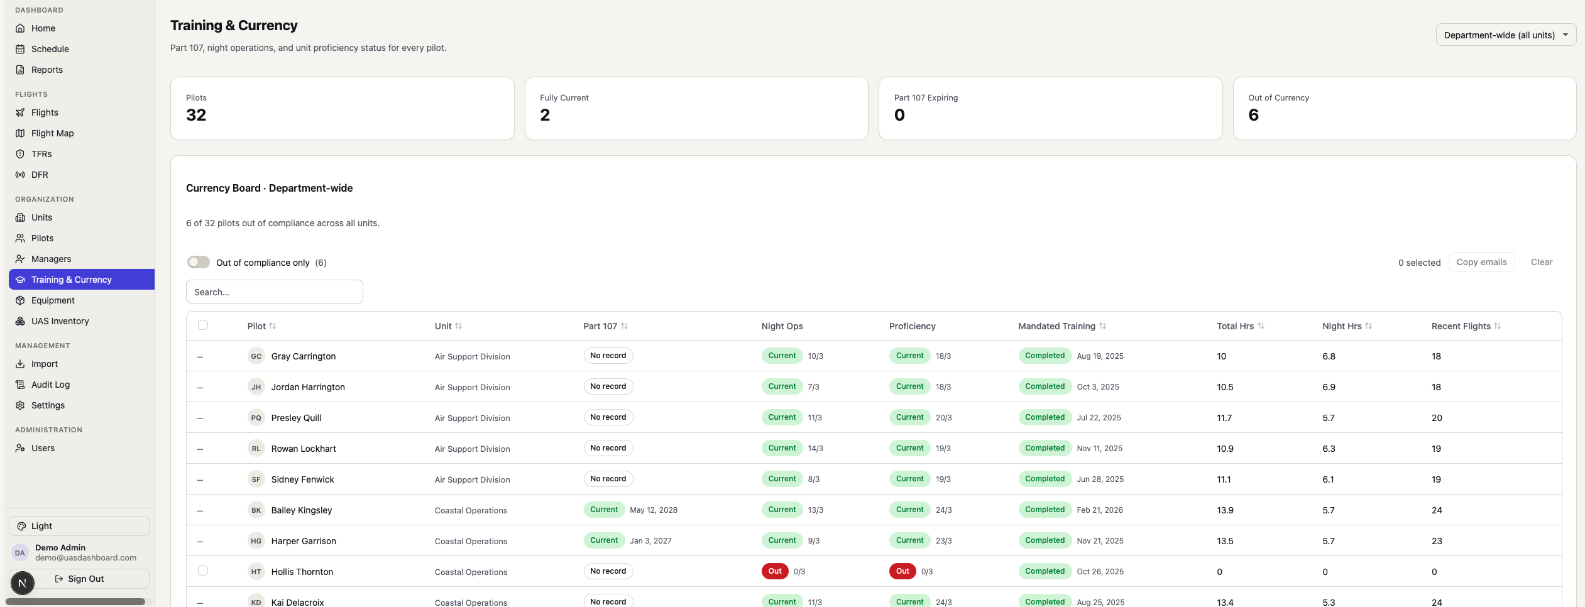The image size is (1585, 607).
Task: Open the Home page icon in sidebar
Action: pos(20,28)
